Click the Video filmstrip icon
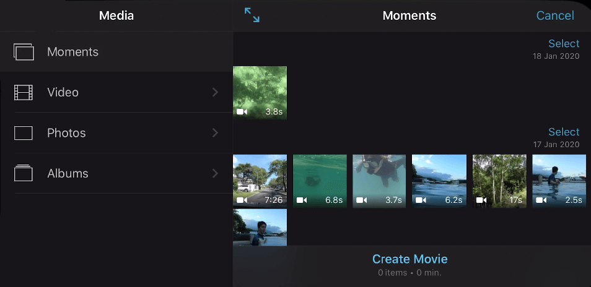This screenshot has height=287, width=591. (24, 93)
